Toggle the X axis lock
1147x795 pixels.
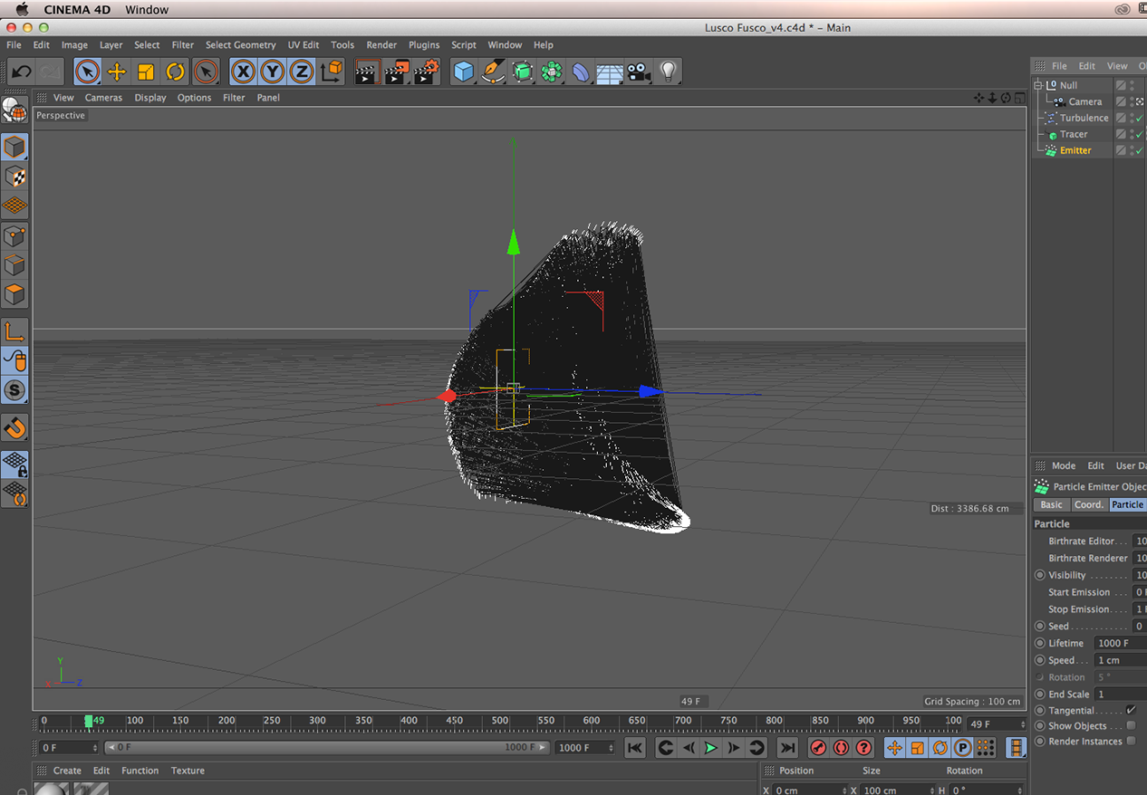[x=243, y=72]
